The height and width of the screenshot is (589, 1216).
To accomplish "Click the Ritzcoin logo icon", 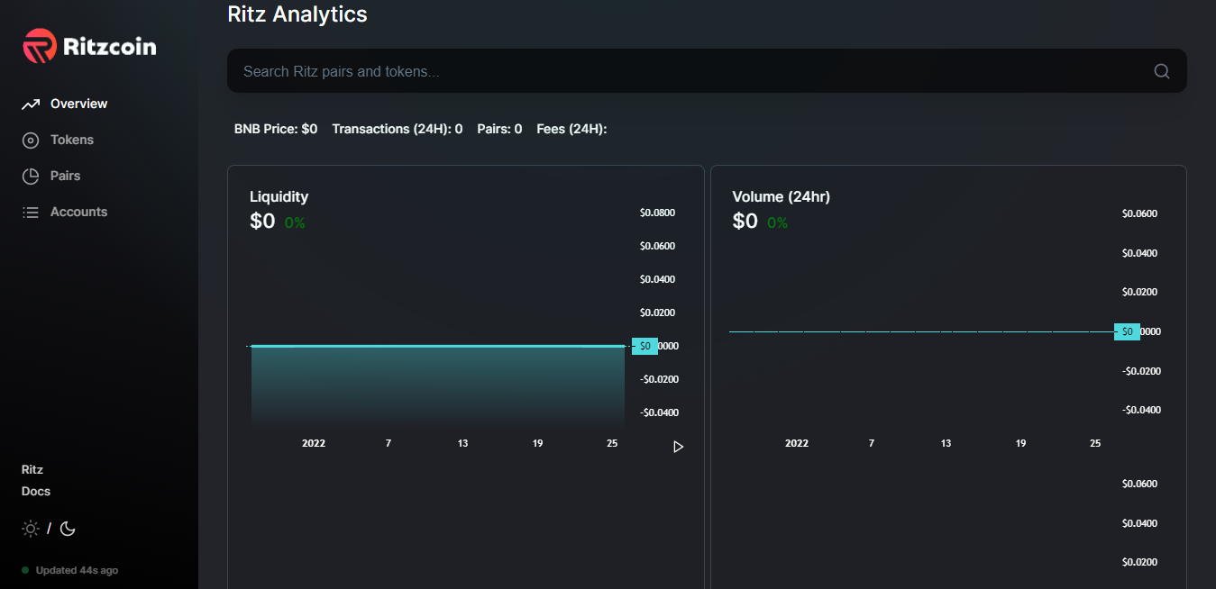I will click(x=40, y=46).
